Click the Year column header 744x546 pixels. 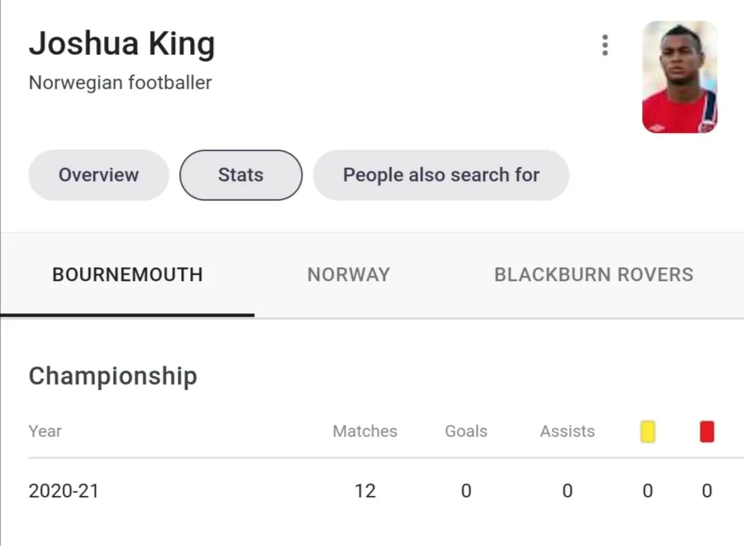[x=45, y=432]
